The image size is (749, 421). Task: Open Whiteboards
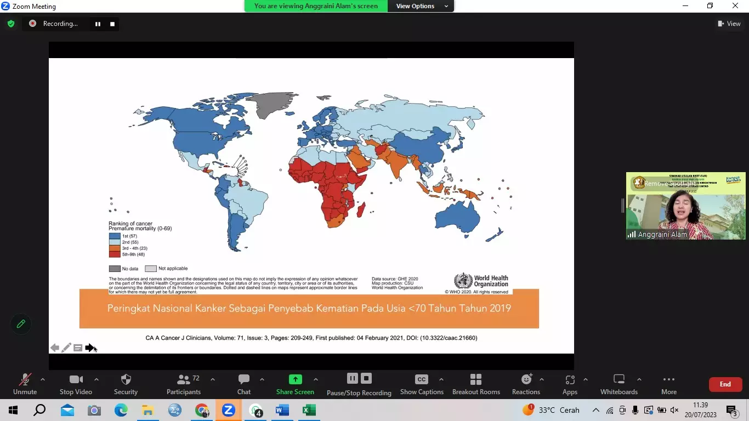click(x=619, y=384)
